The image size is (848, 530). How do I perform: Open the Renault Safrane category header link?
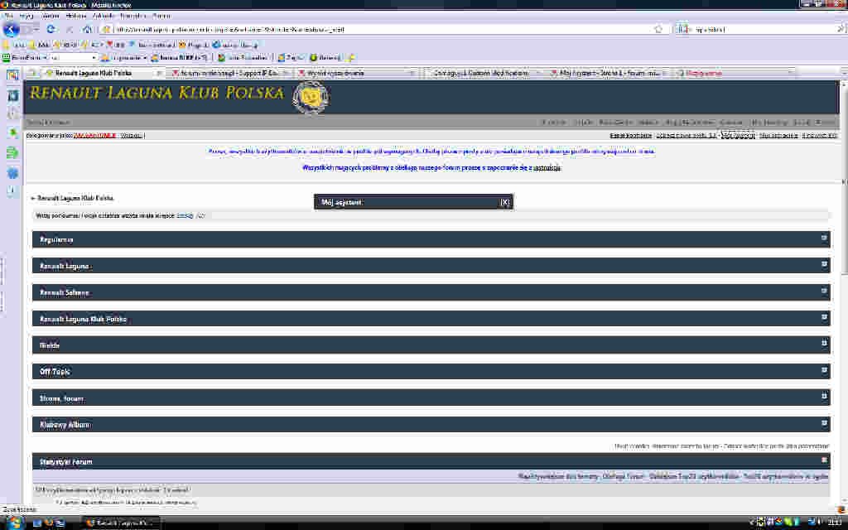point(64,293)
